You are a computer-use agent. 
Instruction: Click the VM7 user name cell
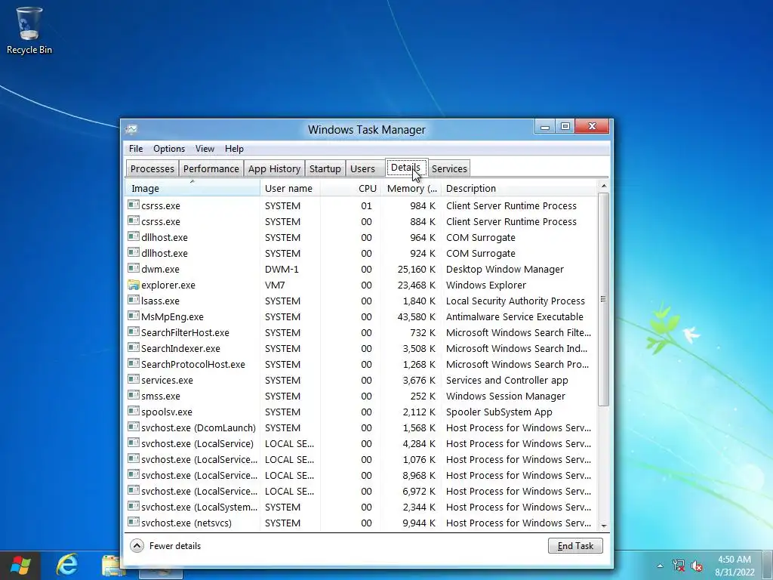point(275,285)
